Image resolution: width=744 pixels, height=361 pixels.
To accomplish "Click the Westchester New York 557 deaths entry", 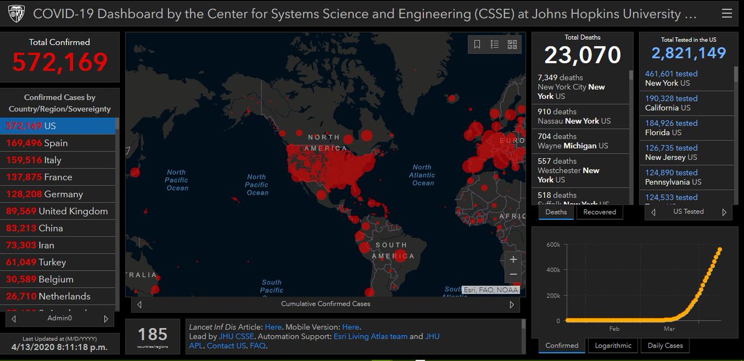I will pyautogui.click(x=580, y=171).
